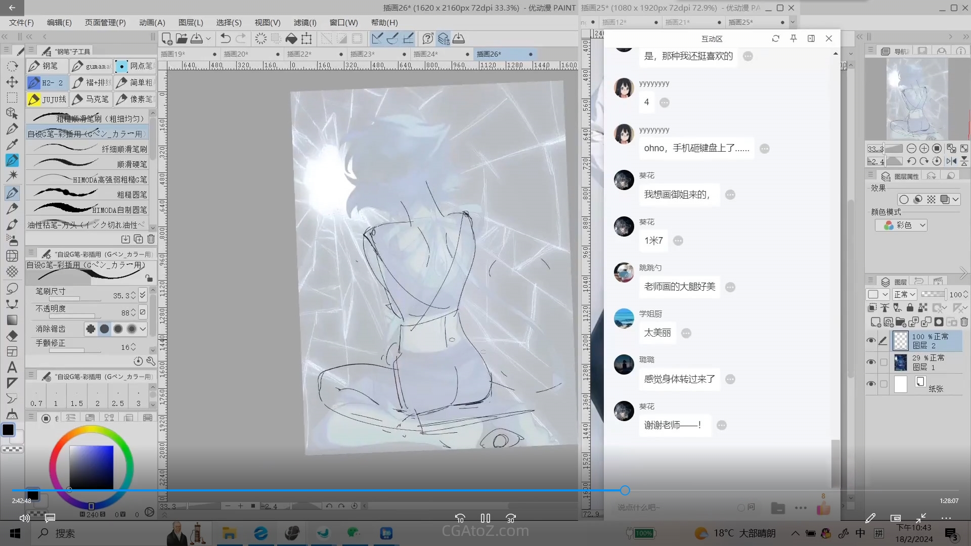The height and width of the screenshot is (546, 971).
Task: Select the 马克笔 sub tool button
Action: [x=91, y=99]
